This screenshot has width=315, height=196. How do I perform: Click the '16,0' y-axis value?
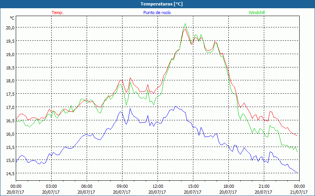pyautogui.click(x=11, y=134)
